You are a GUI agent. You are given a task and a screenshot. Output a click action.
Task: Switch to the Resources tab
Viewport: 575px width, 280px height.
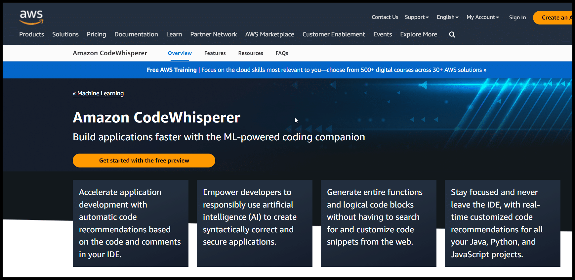[251, 53]
